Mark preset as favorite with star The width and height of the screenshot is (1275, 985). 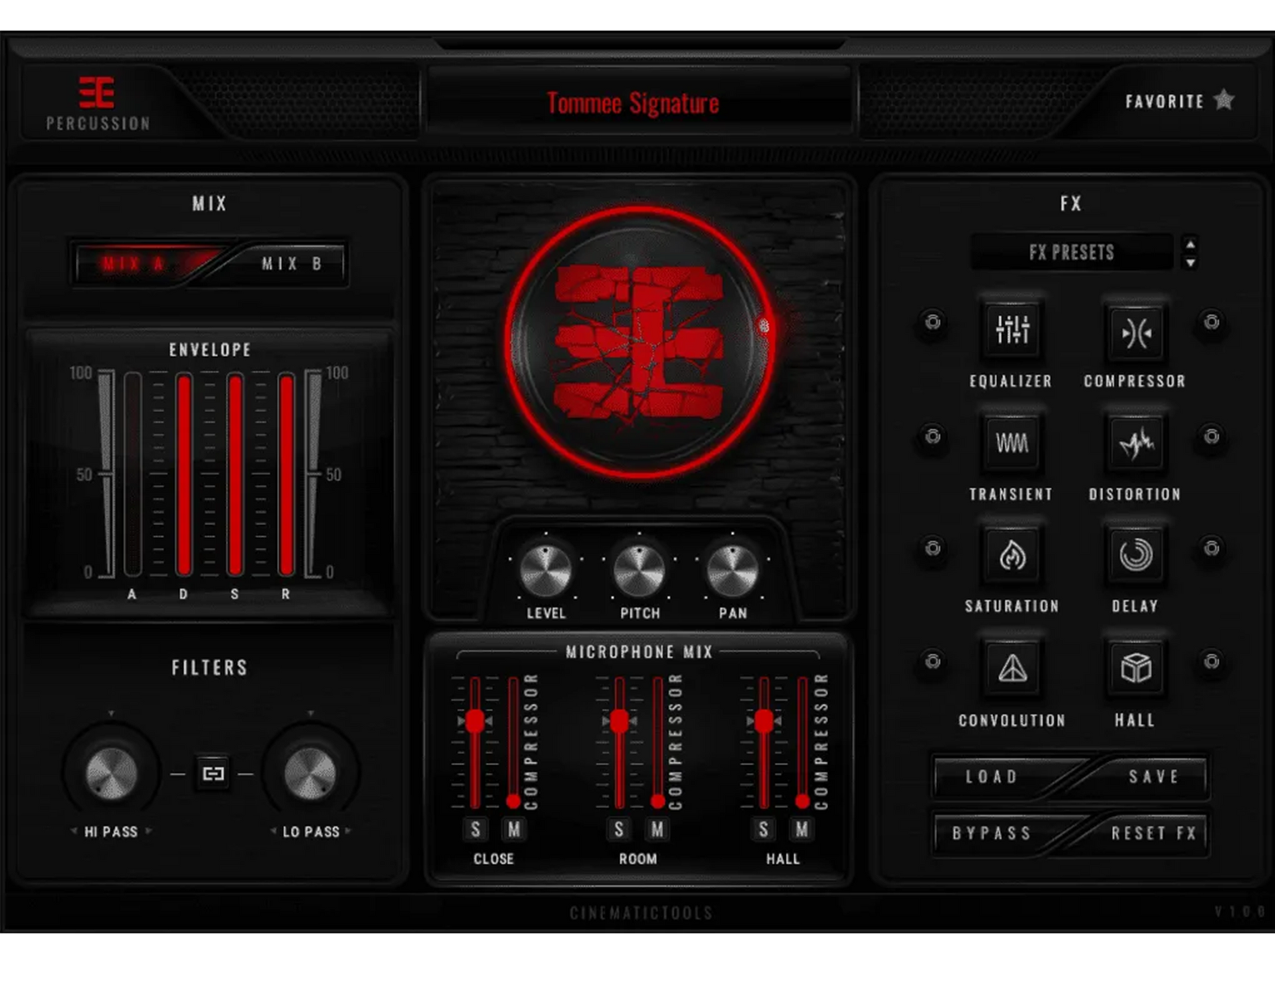[x=1224, y=100]
